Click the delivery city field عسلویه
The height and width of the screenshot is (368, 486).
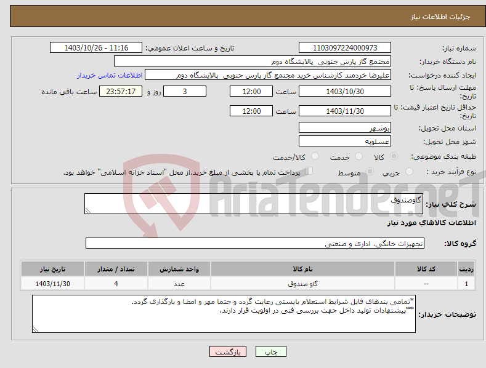[x=345, y=141]
